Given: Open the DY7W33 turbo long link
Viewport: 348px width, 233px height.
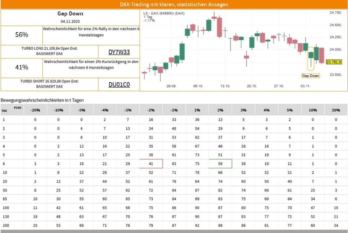Looking at the screenshot, I should tap(119, 52).
